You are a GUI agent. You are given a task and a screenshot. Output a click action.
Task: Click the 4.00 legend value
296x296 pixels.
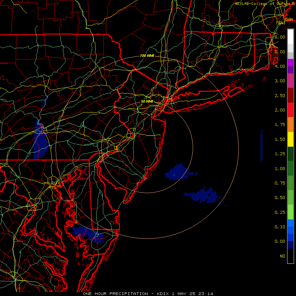[x=280, y=66]
